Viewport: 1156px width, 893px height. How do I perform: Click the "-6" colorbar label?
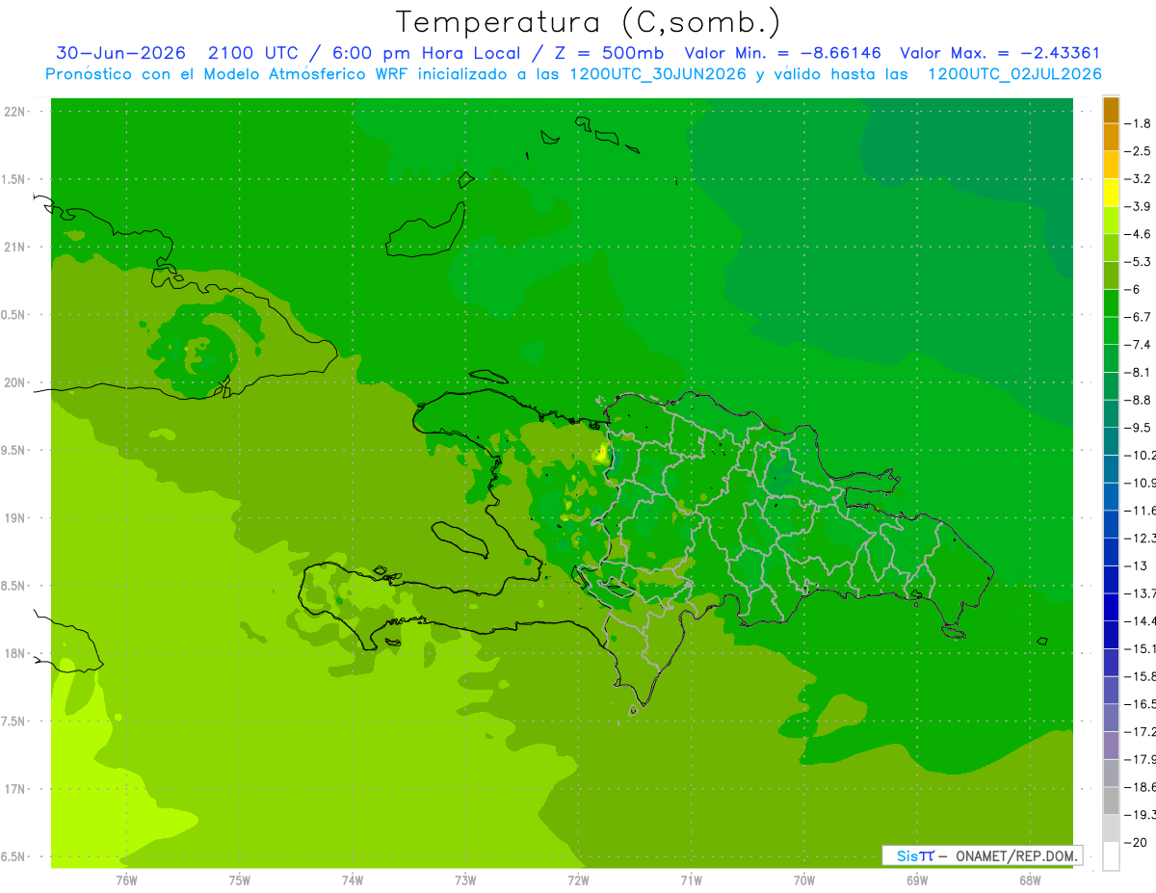coord(1133,289)
